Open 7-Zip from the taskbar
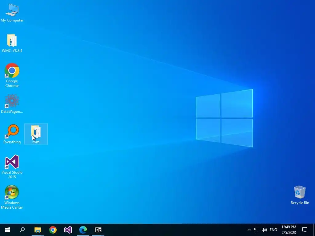 [x=98, y=230]
